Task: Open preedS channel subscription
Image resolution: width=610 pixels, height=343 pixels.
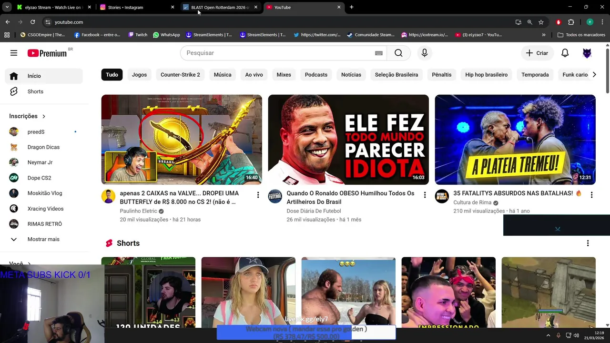Action: click(x=44, y=132)
